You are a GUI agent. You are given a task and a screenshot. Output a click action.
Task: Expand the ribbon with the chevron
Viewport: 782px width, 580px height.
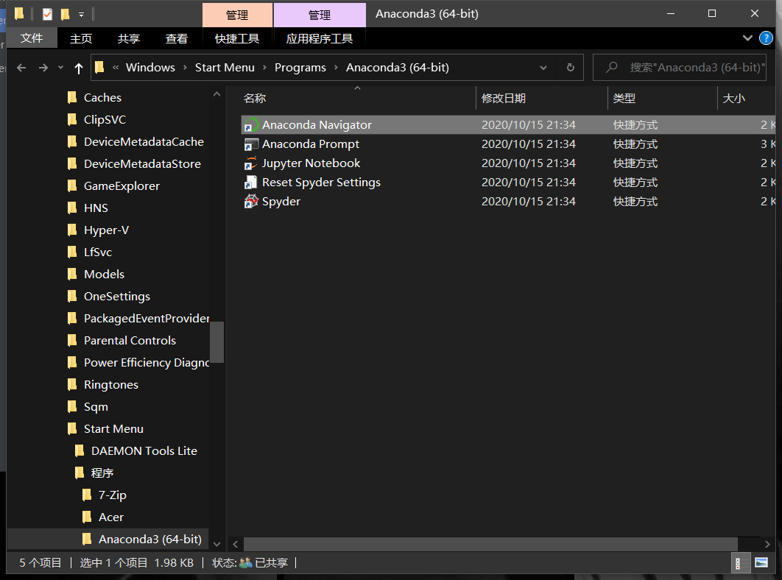pyautogui.click(x=747, y=38)
